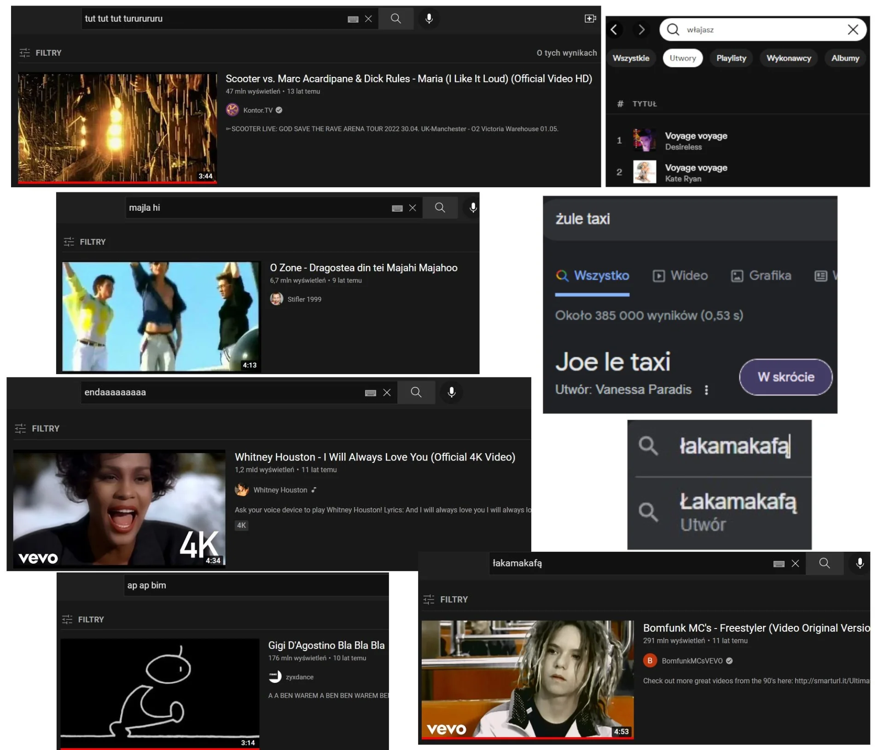884x750 pixels.
Task: Click microphone icon beside YouTube 'łakamakafą' search
Action: click(860, 563)
